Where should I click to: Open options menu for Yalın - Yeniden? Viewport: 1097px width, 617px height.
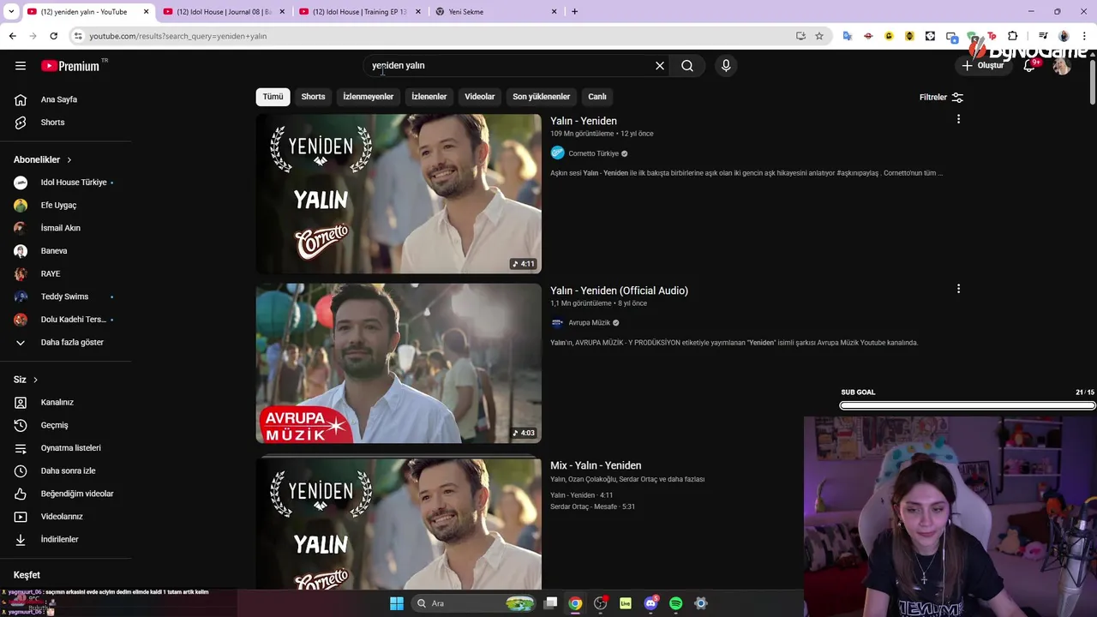point(958,119)
